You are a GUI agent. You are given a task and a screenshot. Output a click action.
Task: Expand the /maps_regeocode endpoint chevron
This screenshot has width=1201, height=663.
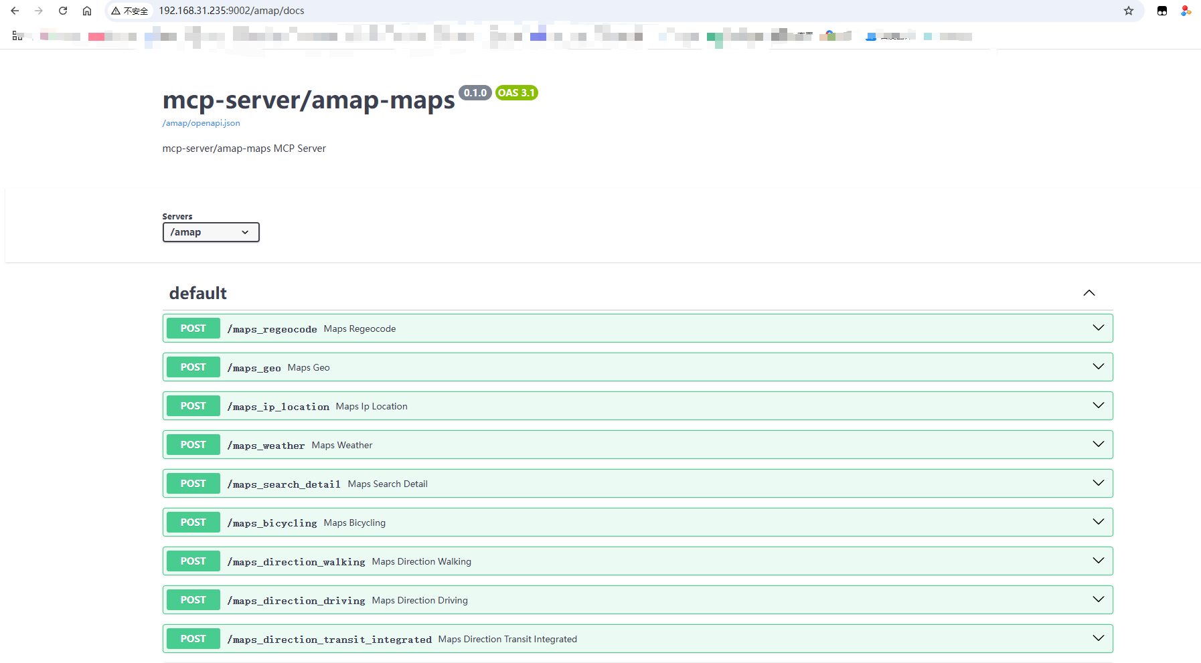pos(1099,328)
